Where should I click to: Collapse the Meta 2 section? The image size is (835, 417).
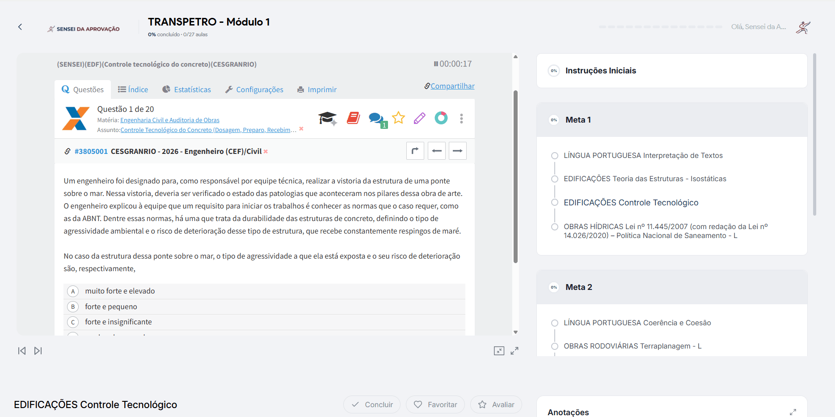click(672, 287)
